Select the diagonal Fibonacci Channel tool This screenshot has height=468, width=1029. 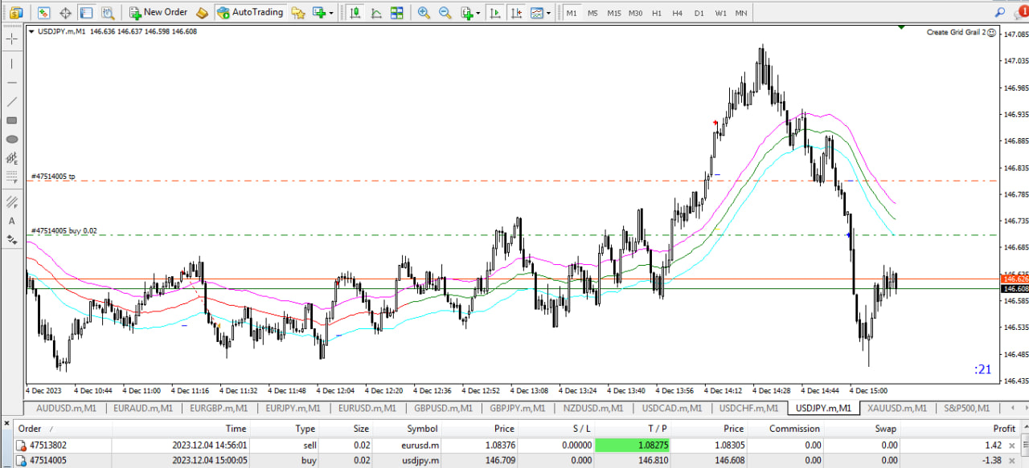(x=12, y=201)
